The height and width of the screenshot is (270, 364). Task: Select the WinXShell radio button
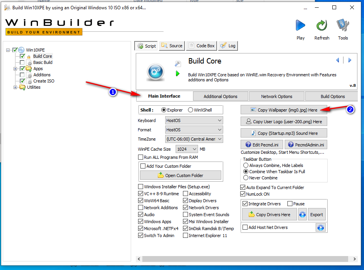[x=190, y=110]
